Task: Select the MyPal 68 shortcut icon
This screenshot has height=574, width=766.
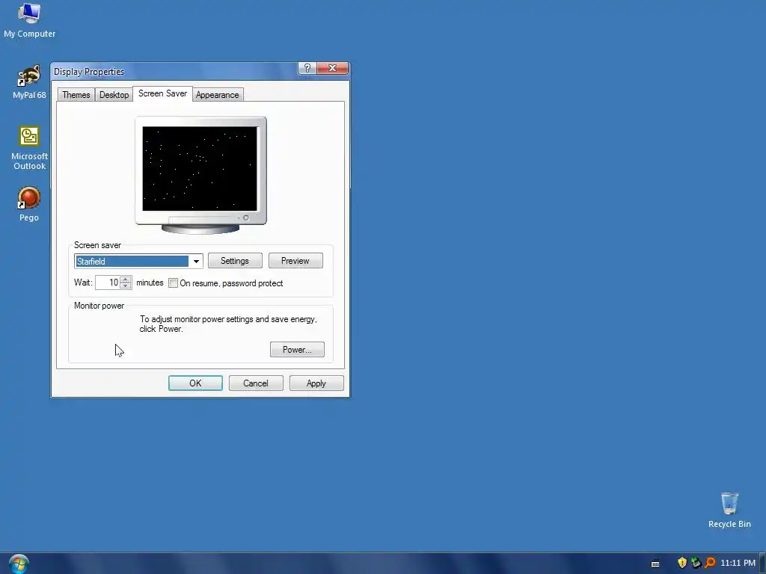Action: (x=29, y=81)
